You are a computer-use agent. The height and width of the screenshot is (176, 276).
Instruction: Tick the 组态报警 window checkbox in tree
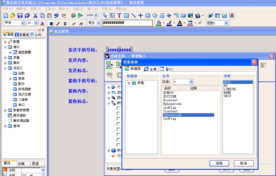[15, 52]
